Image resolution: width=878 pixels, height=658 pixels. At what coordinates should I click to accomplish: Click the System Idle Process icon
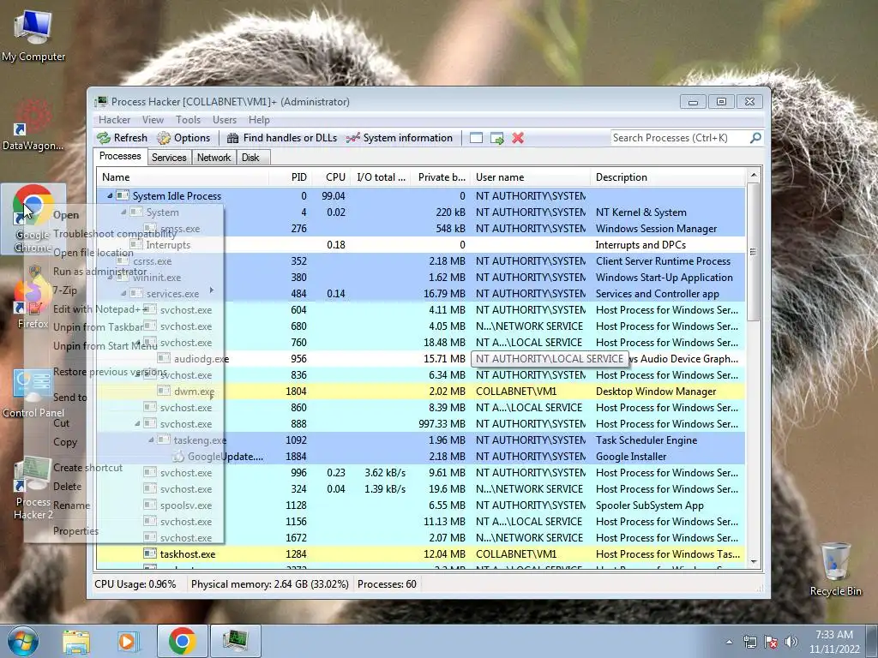click(x=122, y=196)
